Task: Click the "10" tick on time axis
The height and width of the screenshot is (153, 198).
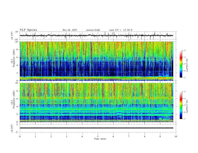Action: [176, 136]
